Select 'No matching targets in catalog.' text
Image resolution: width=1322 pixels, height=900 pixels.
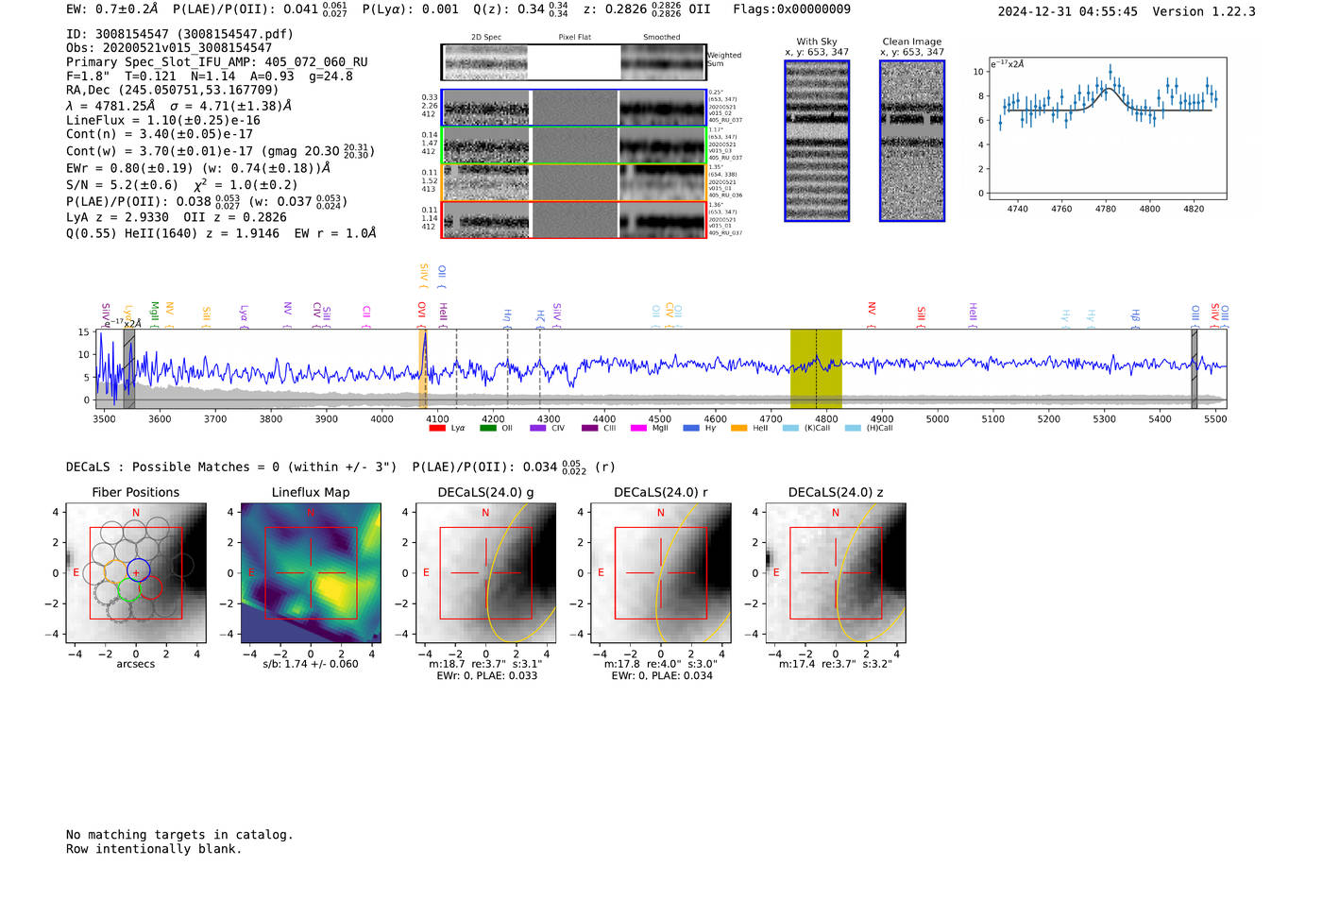[179, 835]
